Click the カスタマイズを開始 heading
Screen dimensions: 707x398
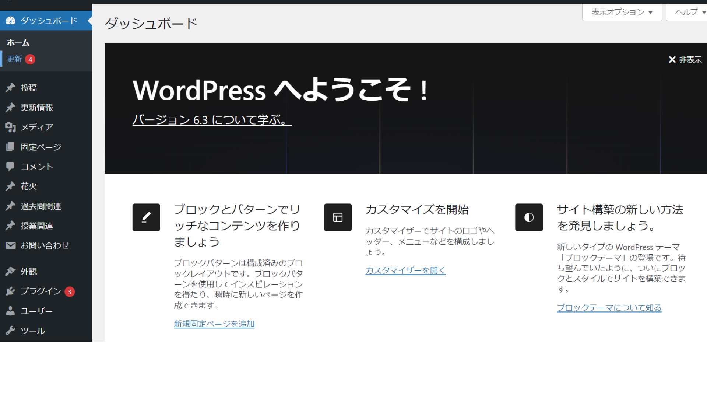point(417,210)
